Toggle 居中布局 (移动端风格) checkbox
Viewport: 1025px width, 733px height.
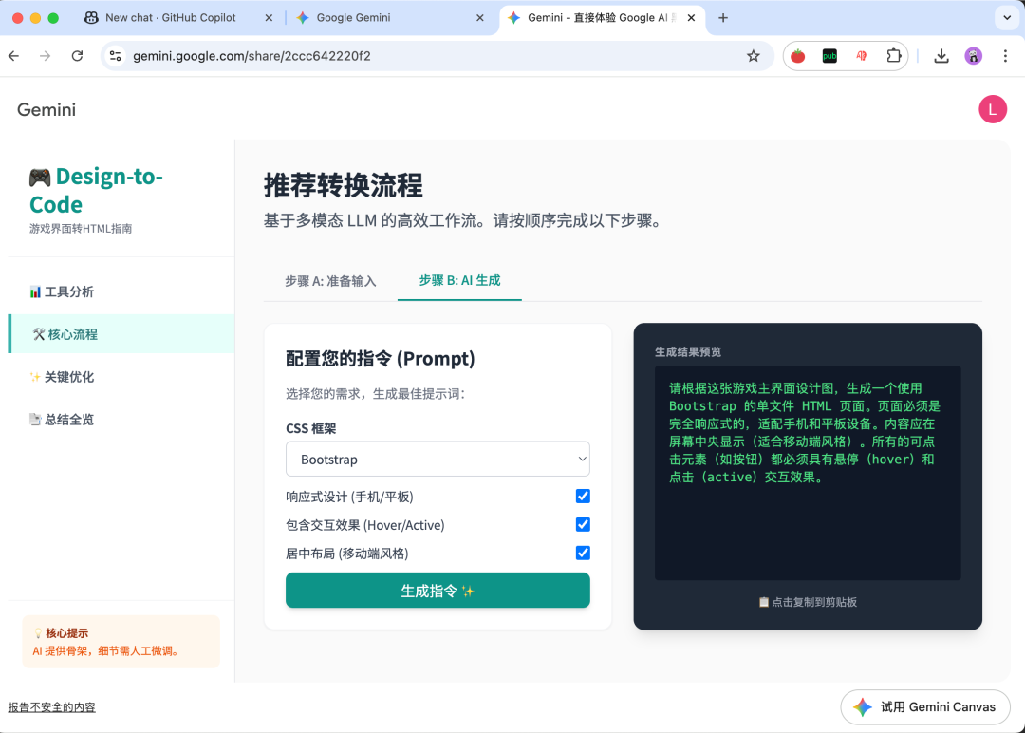583,554
